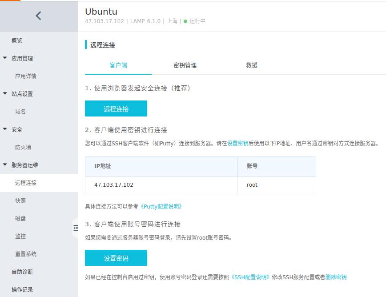
Task: Open 概览 in the sidebar
Action: 17,40
